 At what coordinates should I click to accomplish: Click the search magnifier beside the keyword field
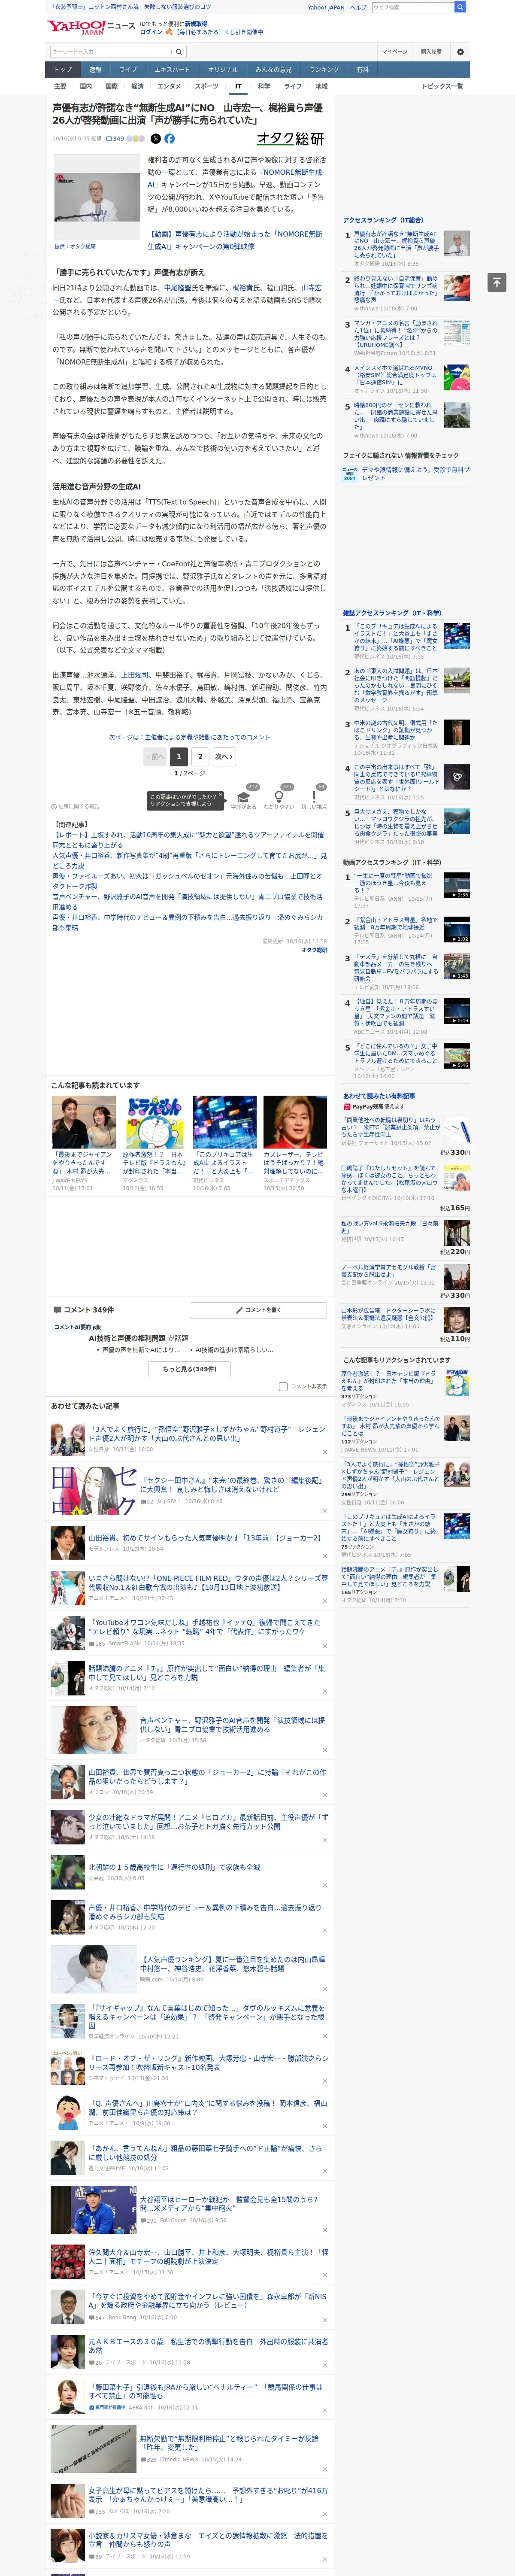[179, 52]
